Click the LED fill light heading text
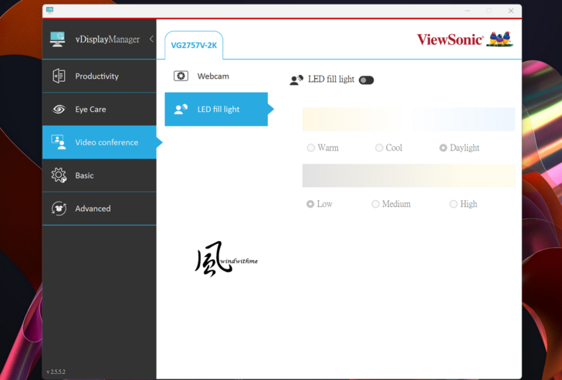This screenshot has width=562, height=380. tap(331, 80)
